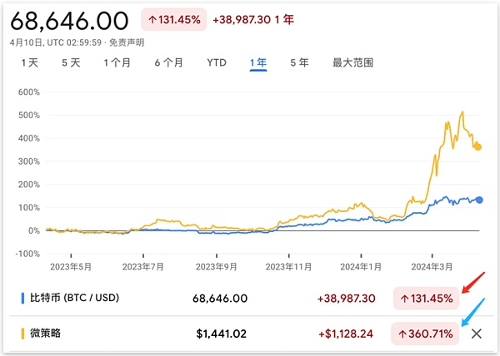Click the ↑360.71% badge in 微策略 row

click(425, 334)
